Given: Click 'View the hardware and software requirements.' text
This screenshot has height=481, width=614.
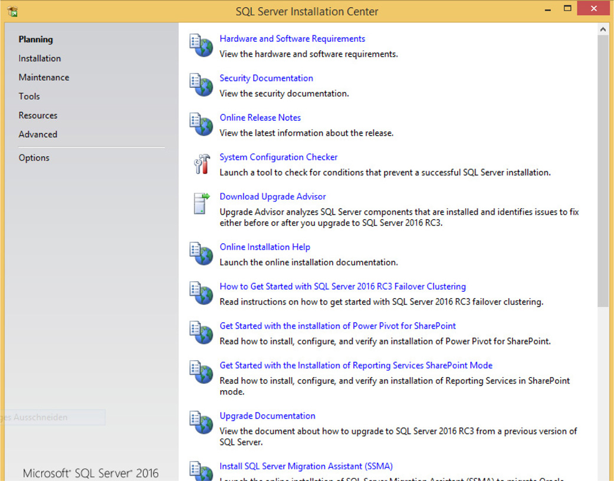Looking at the screenshot, I should (308, 54).
